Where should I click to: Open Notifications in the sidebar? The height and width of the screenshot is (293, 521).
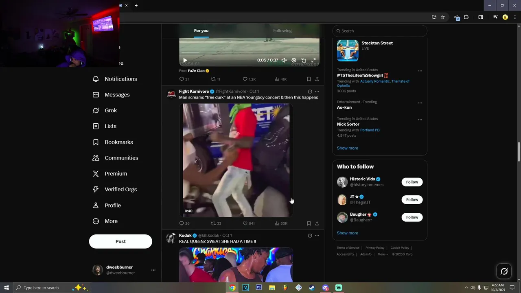(x=115, y=79)
